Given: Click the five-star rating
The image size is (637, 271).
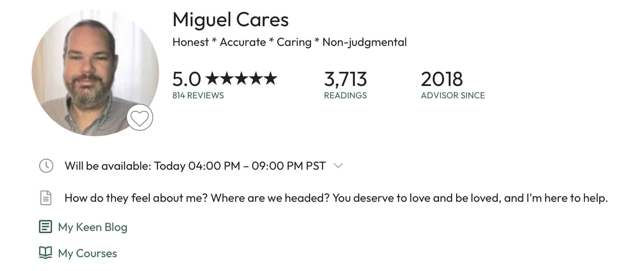Looking at the screenshot, I should 242,78.
